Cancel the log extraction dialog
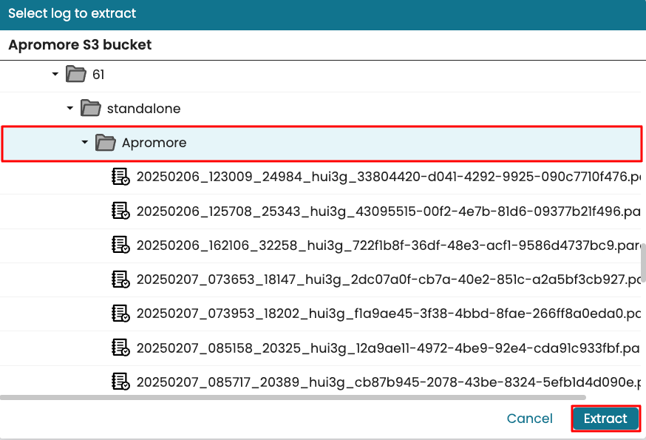Viewport: 646px width, 440px height. [529, 419]
